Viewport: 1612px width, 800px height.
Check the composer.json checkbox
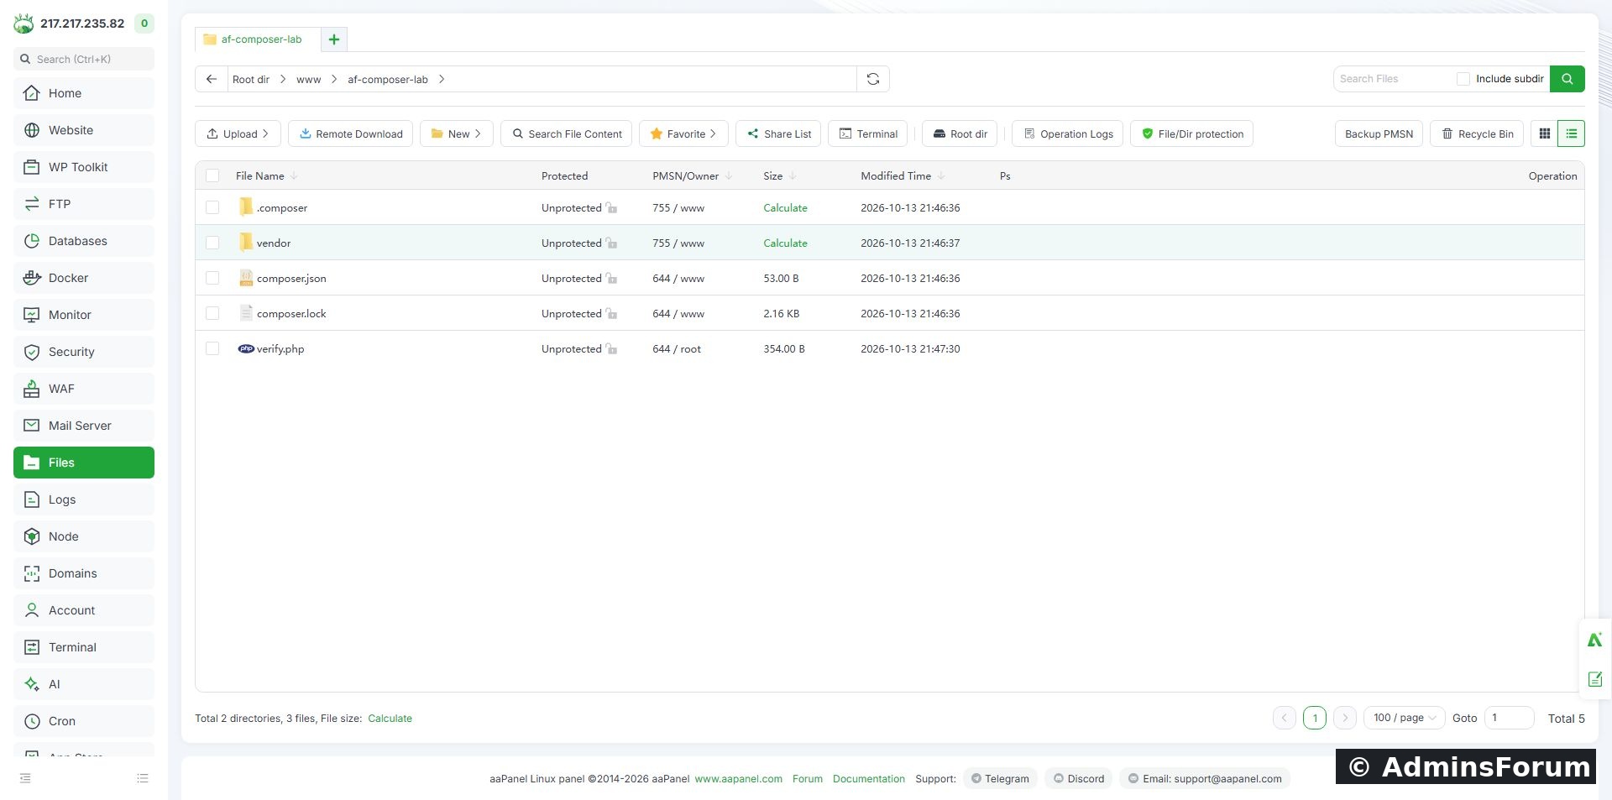click(212, 278)
